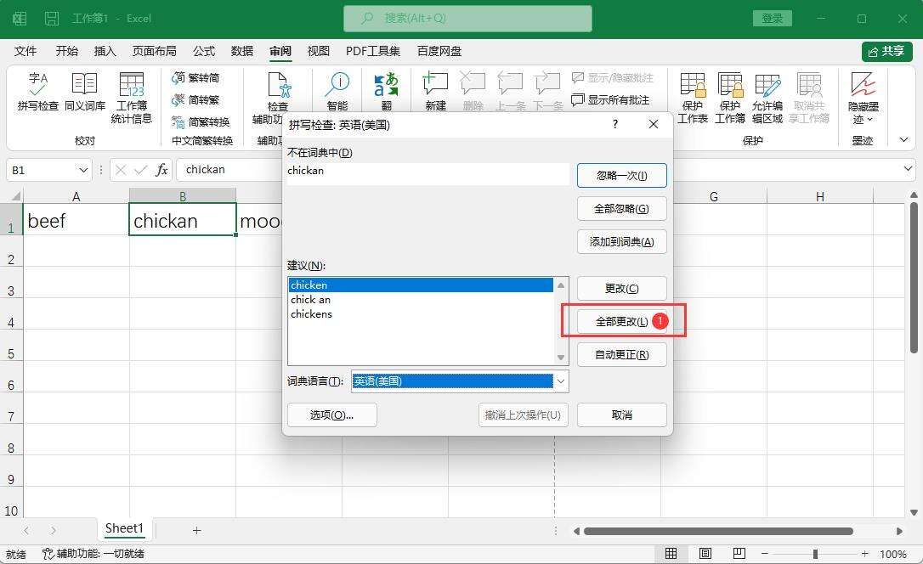Open the 文件 menu tab
The width and height of the screenshot is (923, 564).
click(x=25, y=51)
